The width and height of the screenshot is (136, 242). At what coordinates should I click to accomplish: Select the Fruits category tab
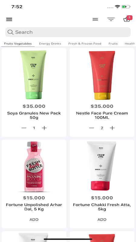[113, 44]
